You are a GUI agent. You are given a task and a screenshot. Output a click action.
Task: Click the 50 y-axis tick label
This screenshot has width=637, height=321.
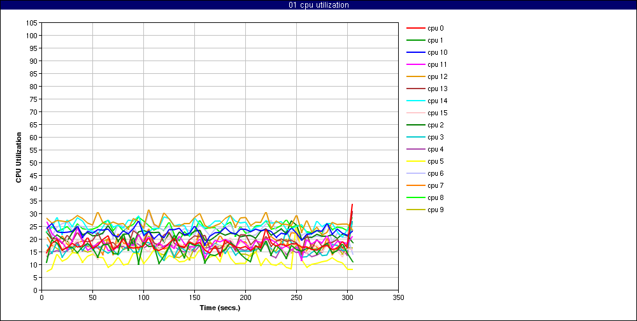(x=34, y=163)
